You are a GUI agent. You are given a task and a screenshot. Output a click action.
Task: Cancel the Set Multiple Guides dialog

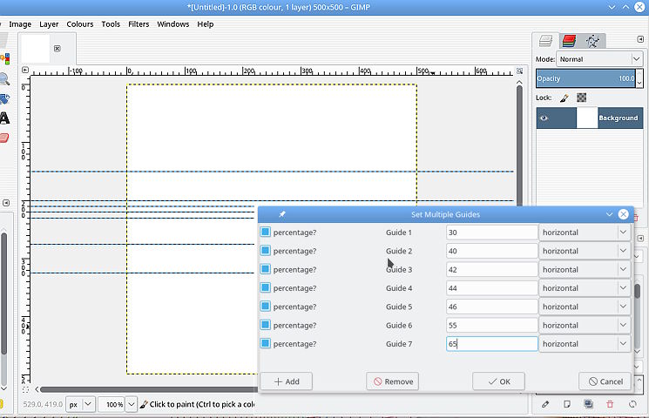coord(605,381)
